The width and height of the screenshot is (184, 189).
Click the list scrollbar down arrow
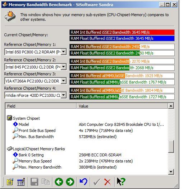(x=171, y=171)
